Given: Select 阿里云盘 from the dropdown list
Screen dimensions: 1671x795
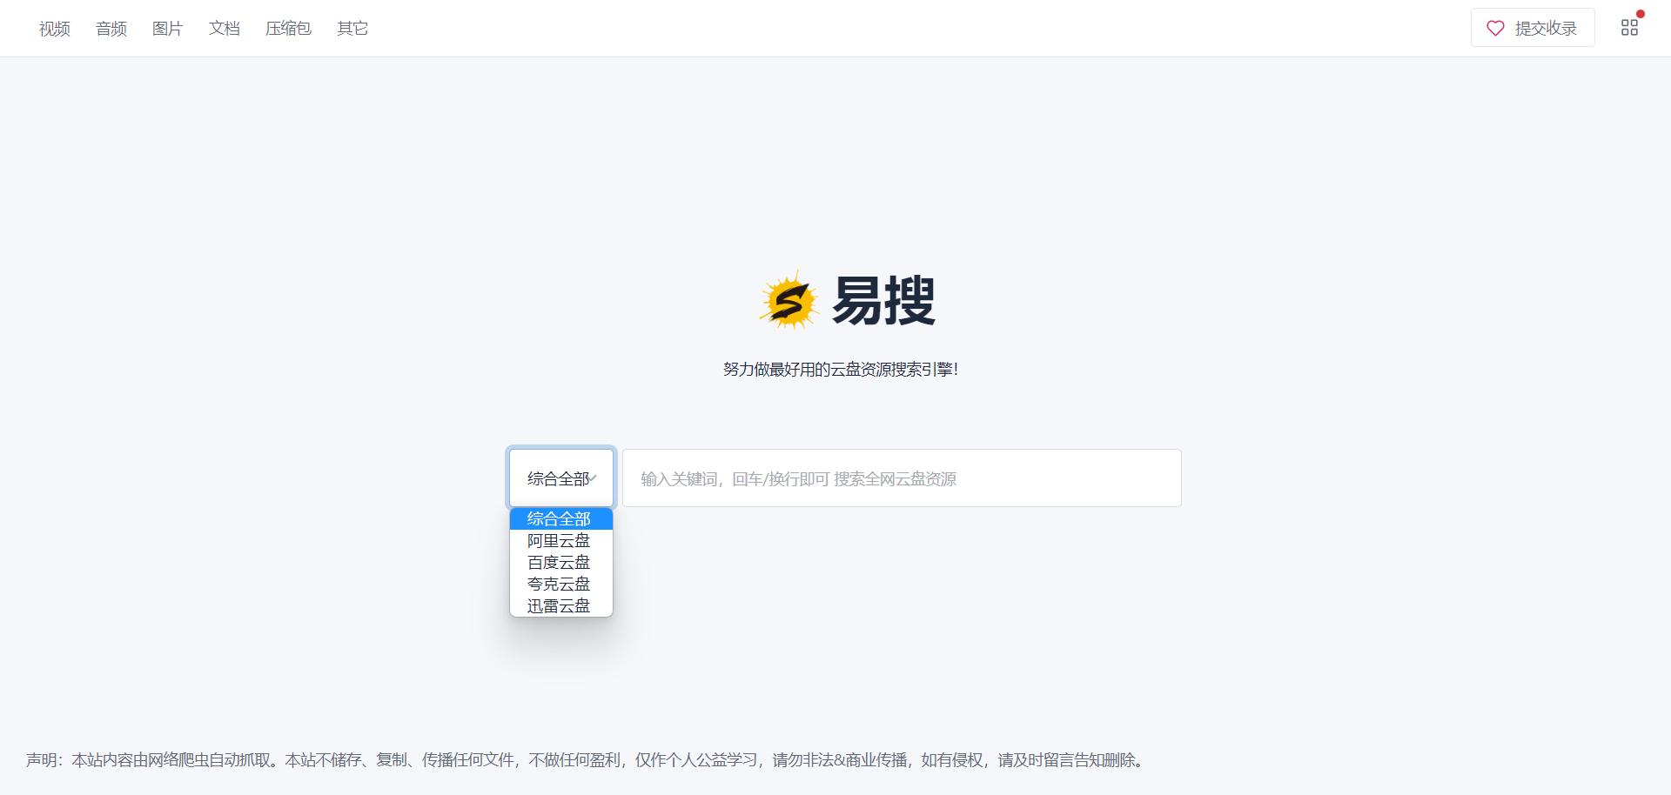Looking at the screenshot, I should [x=558, y=540].
